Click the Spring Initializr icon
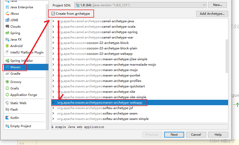This screenshot has height=145, width=239. click(7, 61)
